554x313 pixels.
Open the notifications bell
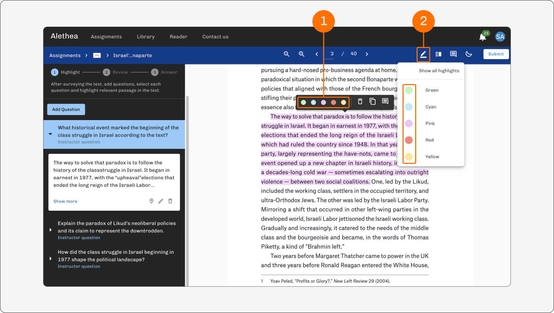[483, 37]
